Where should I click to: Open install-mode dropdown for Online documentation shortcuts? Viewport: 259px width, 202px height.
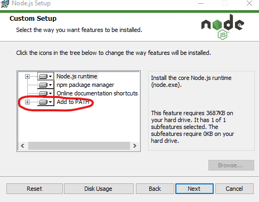point(46,93)
